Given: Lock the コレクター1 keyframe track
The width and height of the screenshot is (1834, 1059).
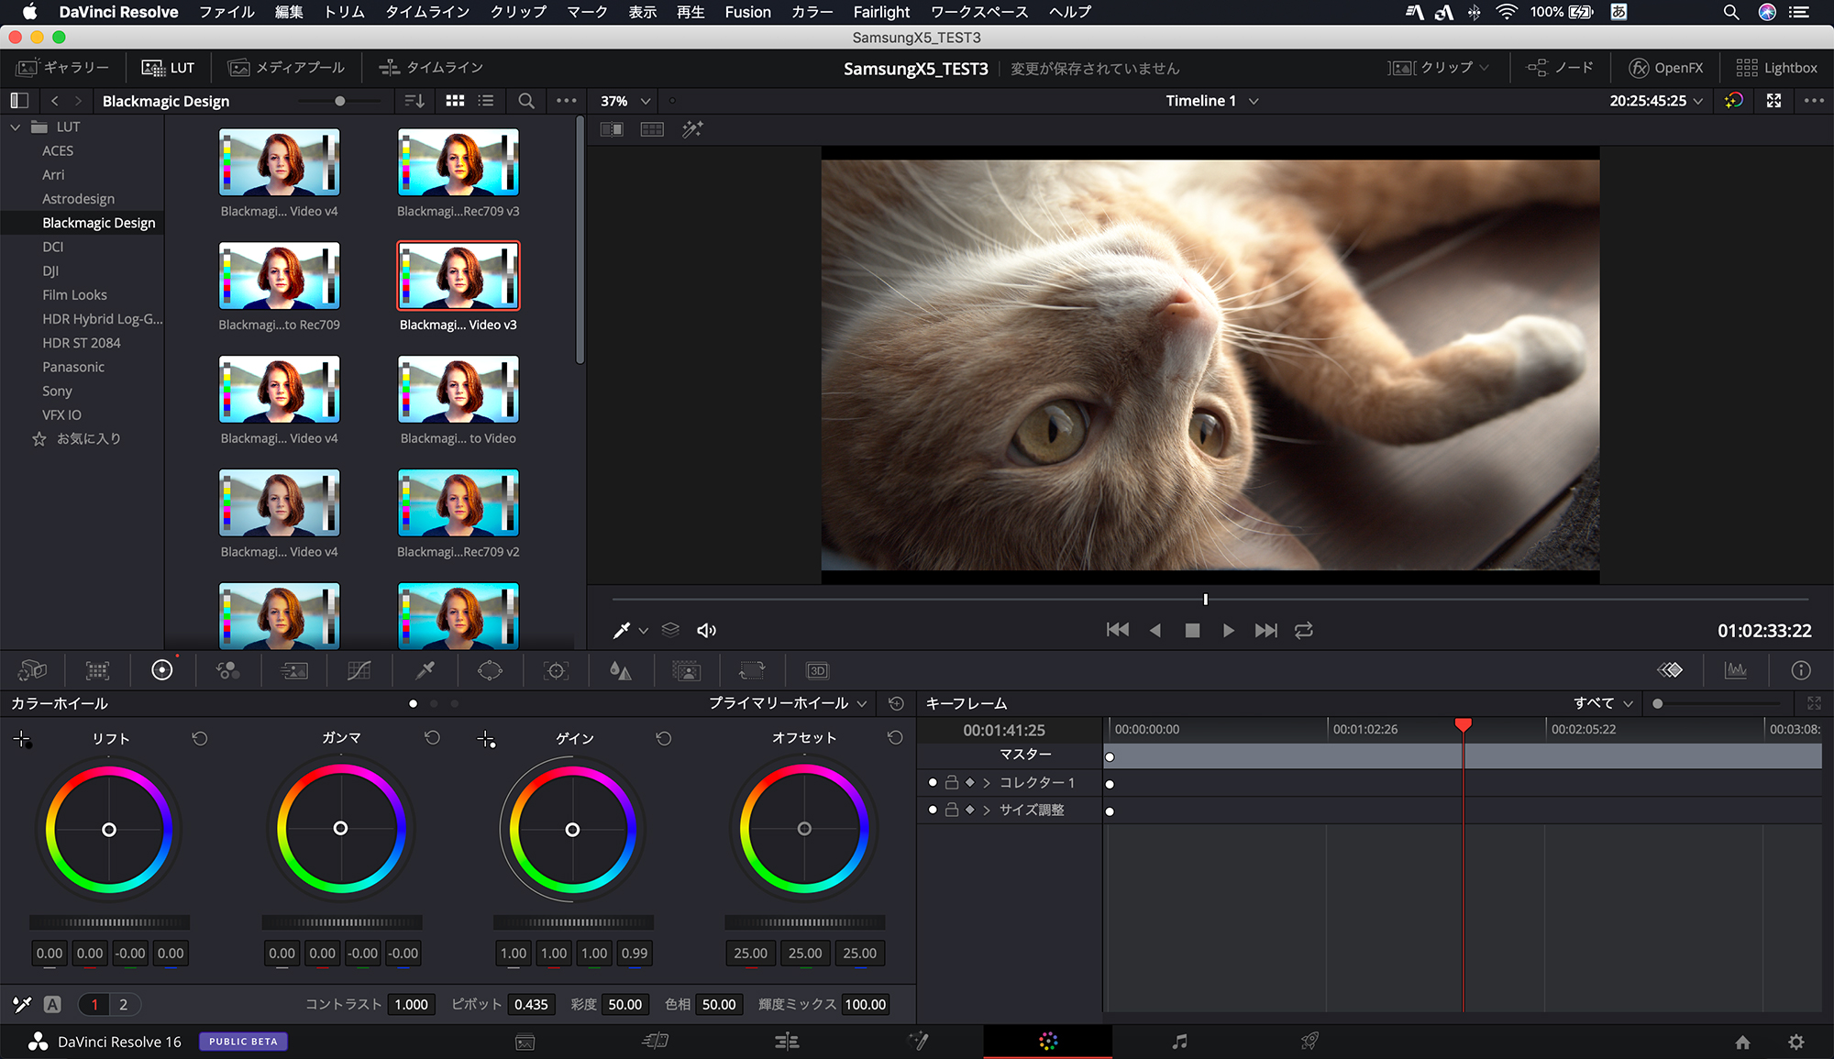Looking at the screenshot, I should [951, 782].
